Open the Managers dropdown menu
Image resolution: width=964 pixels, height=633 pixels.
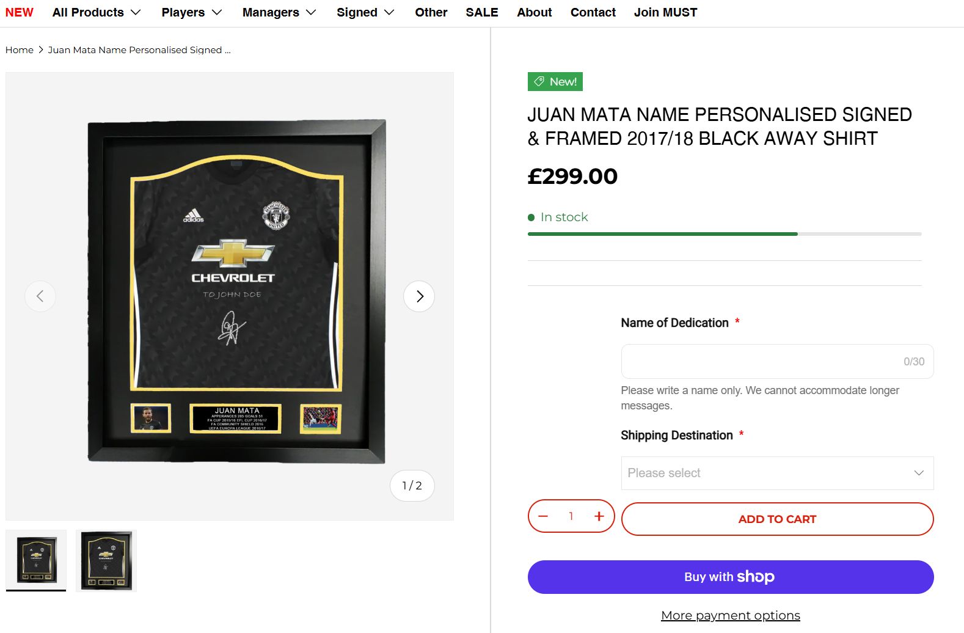[x=279, y=12]
